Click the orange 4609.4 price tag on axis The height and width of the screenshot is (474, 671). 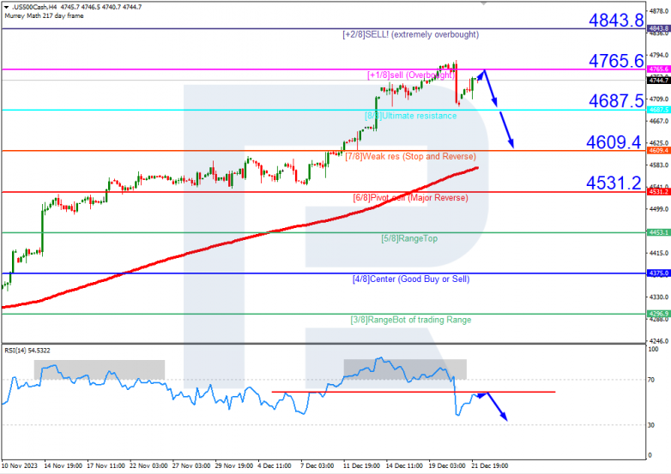click(659, 151)
